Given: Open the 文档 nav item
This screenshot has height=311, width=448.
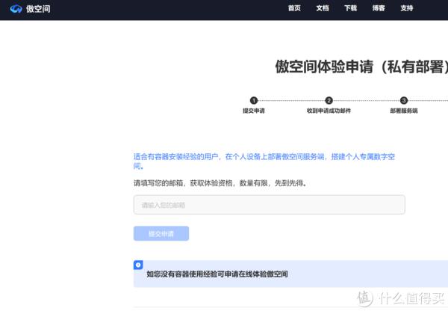Looking at the screenshot, I should coord(323,8).
